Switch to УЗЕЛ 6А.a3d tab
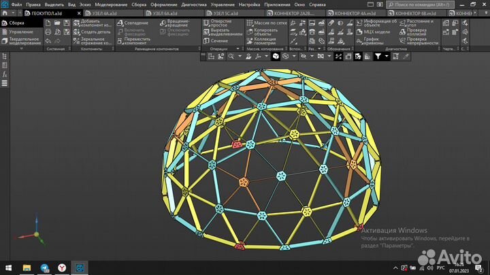The width and height of the screenshot is (490, 275). tap(174, 14)
